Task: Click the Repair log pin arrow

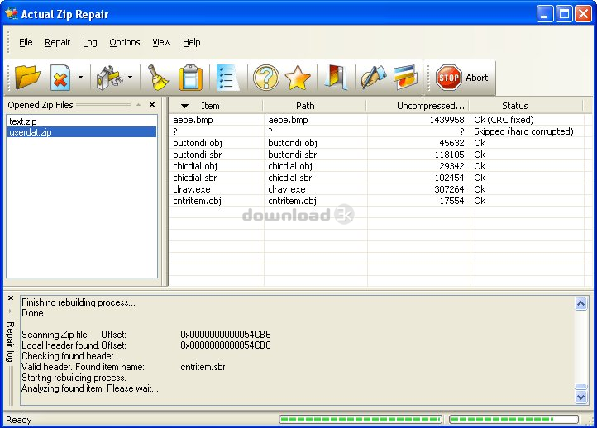Action: pyautogui.click(x=11, y=311)
